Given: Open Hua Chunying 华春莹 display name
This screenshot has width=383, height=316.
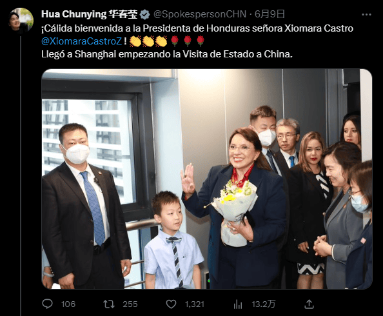Looking at the screenshot, I should pyautogui.click(x=90, y=14).
